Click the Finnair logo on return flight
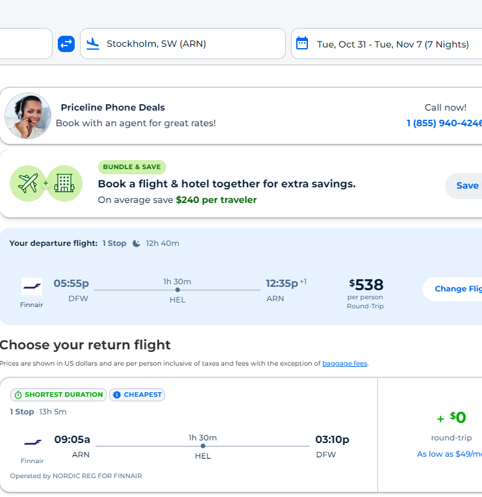The height and width of the screenshot is (497, 482). [x=32, y=442]
